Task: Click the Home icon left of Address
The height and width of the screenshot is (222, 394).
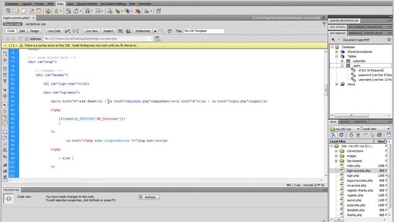Action: 26,39
